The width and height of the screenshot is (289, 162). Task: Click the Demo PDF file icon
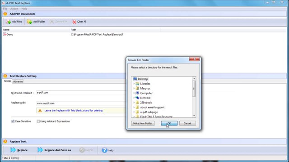5,34
